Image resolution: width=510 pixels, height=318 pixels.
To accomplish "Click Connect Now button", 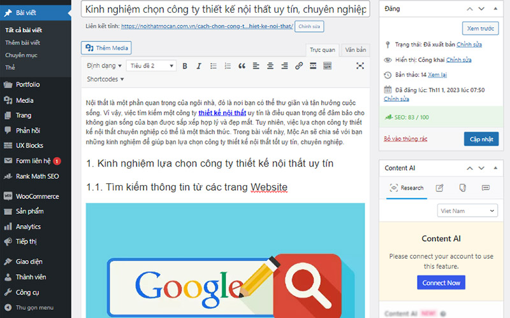I will coord(441,283).
